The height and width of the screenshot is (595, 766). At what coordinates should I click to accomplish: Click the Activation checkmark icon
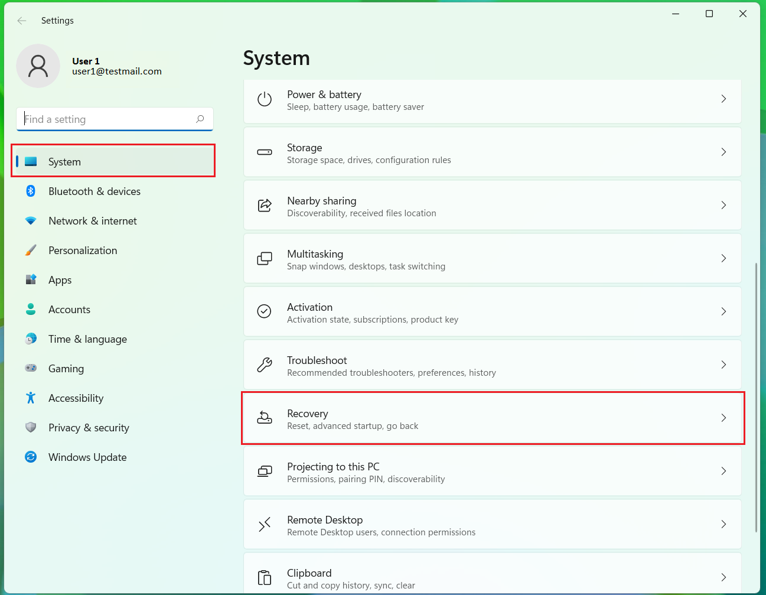[x=265, y=311]
